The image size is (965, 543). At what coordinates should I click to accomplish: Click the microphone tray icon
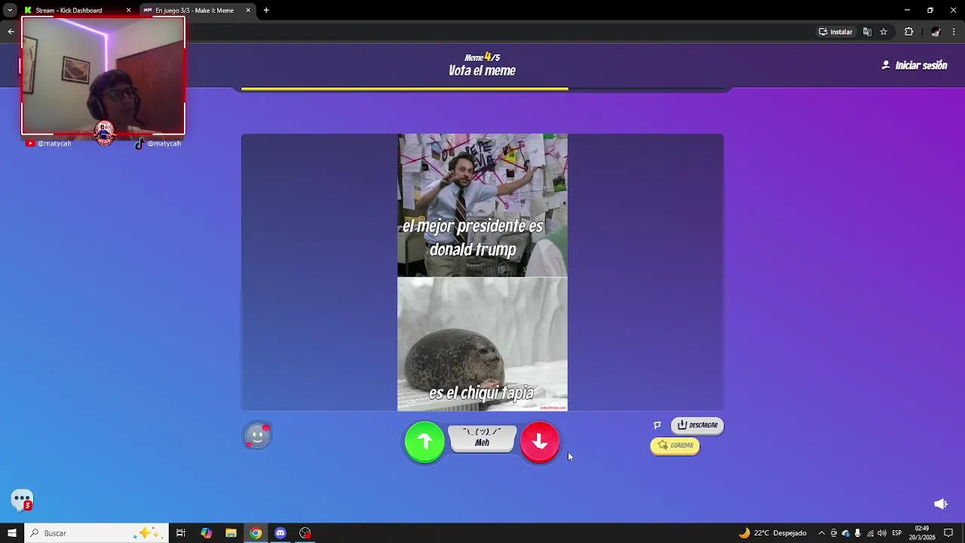(x=858, y=533)
